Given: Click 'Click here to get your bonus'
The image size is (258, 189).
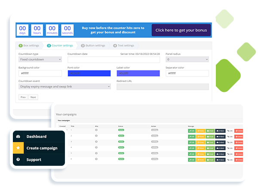Looking at the screenshot, I should point(181,30).
